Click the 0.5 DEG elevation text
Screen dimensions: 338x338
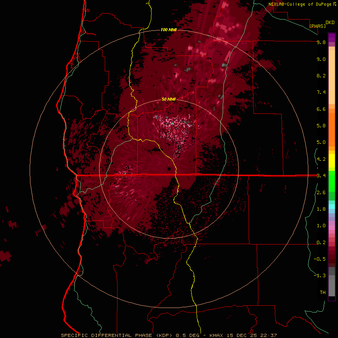[187, 335]
